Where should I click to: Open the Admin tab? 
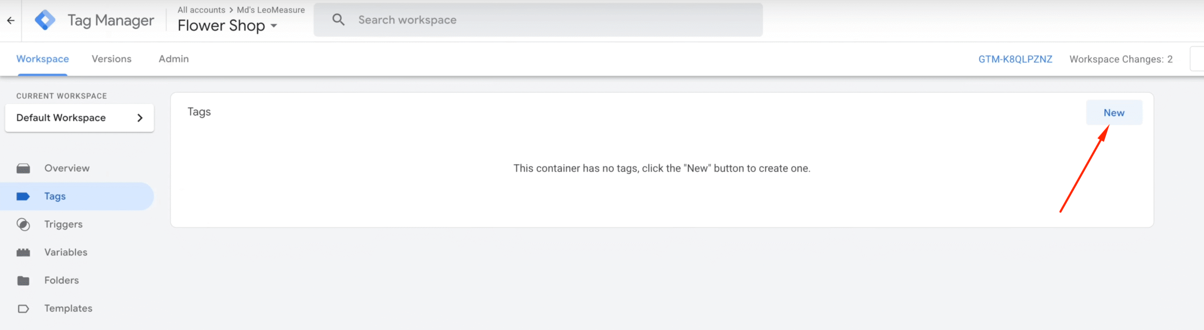tap(174, 59)
